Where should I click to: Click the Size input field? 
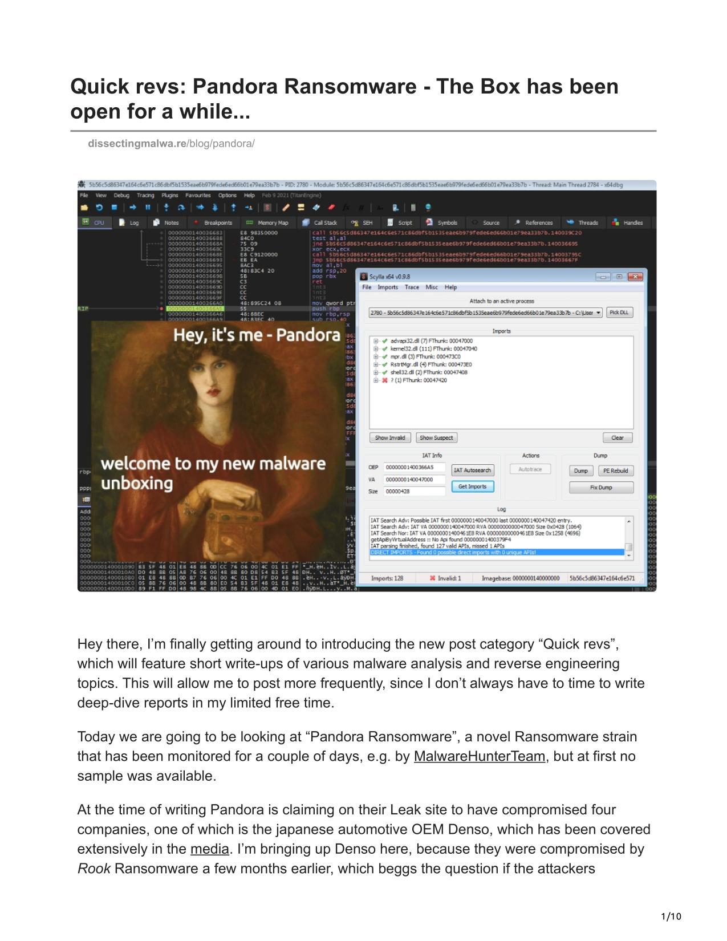tap(414, 492)
